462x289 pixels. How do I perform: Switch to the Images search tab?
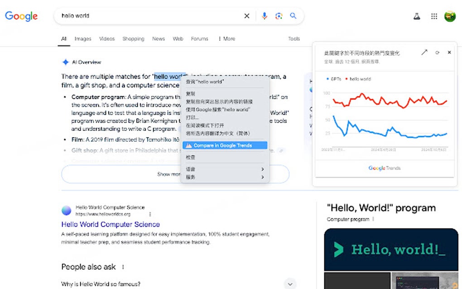tap(83, 39)
